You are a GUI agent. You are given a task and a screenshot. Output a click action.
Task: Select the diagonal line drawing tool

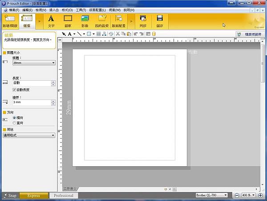79,34
